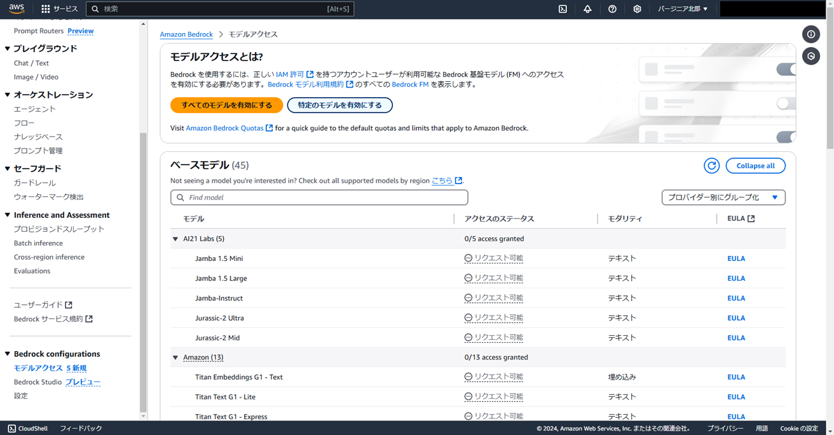Image resolution: width=834 pixels, height=435 pixels.
Task: Open 設定 in sidebar
Action: pyautogui.click(x=21, y=396)
